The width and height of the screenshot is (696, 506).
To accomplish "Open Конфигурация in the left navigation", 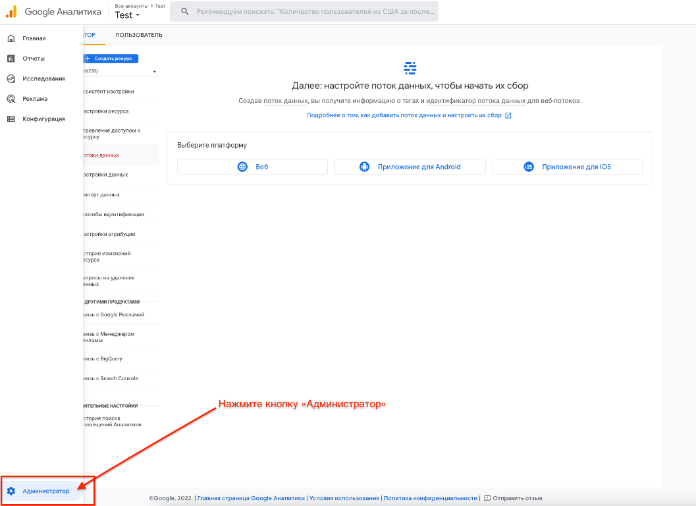I will (x=43, y=119).
